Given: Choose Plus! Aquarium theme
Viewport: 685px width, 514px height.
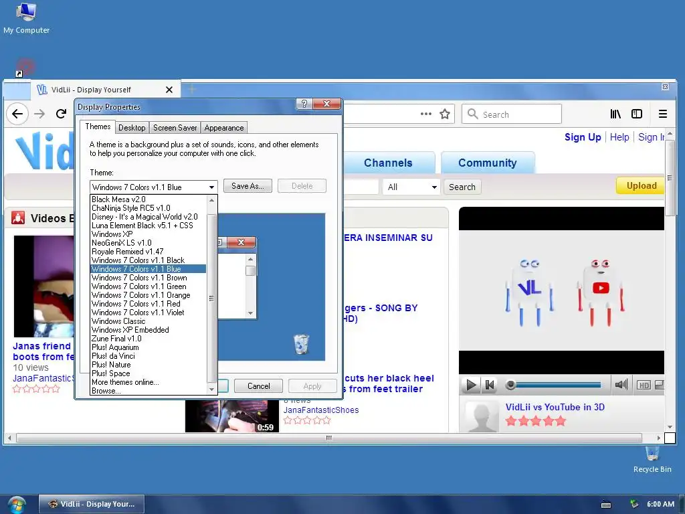Looking at the screenshot, I should (x=148, y=347).
